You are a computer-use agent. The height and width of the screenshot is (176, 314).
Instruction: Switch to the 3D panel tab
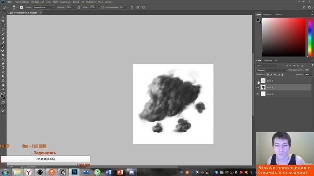click(x=276, y=60)
